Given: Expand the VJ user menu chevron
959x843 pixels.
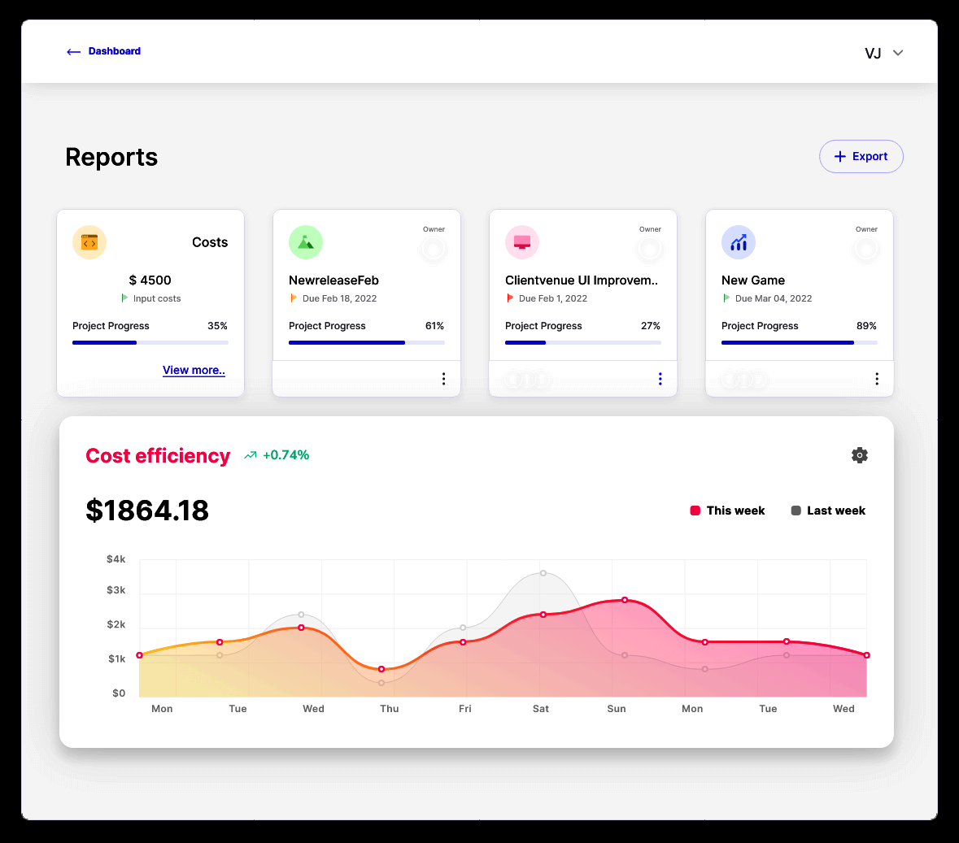Looking at the screenshot, I should pyautogui.click(x=898, y=53).
